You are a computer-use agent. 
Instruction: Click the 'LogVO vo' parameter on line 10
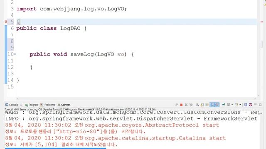click(111, 54)
